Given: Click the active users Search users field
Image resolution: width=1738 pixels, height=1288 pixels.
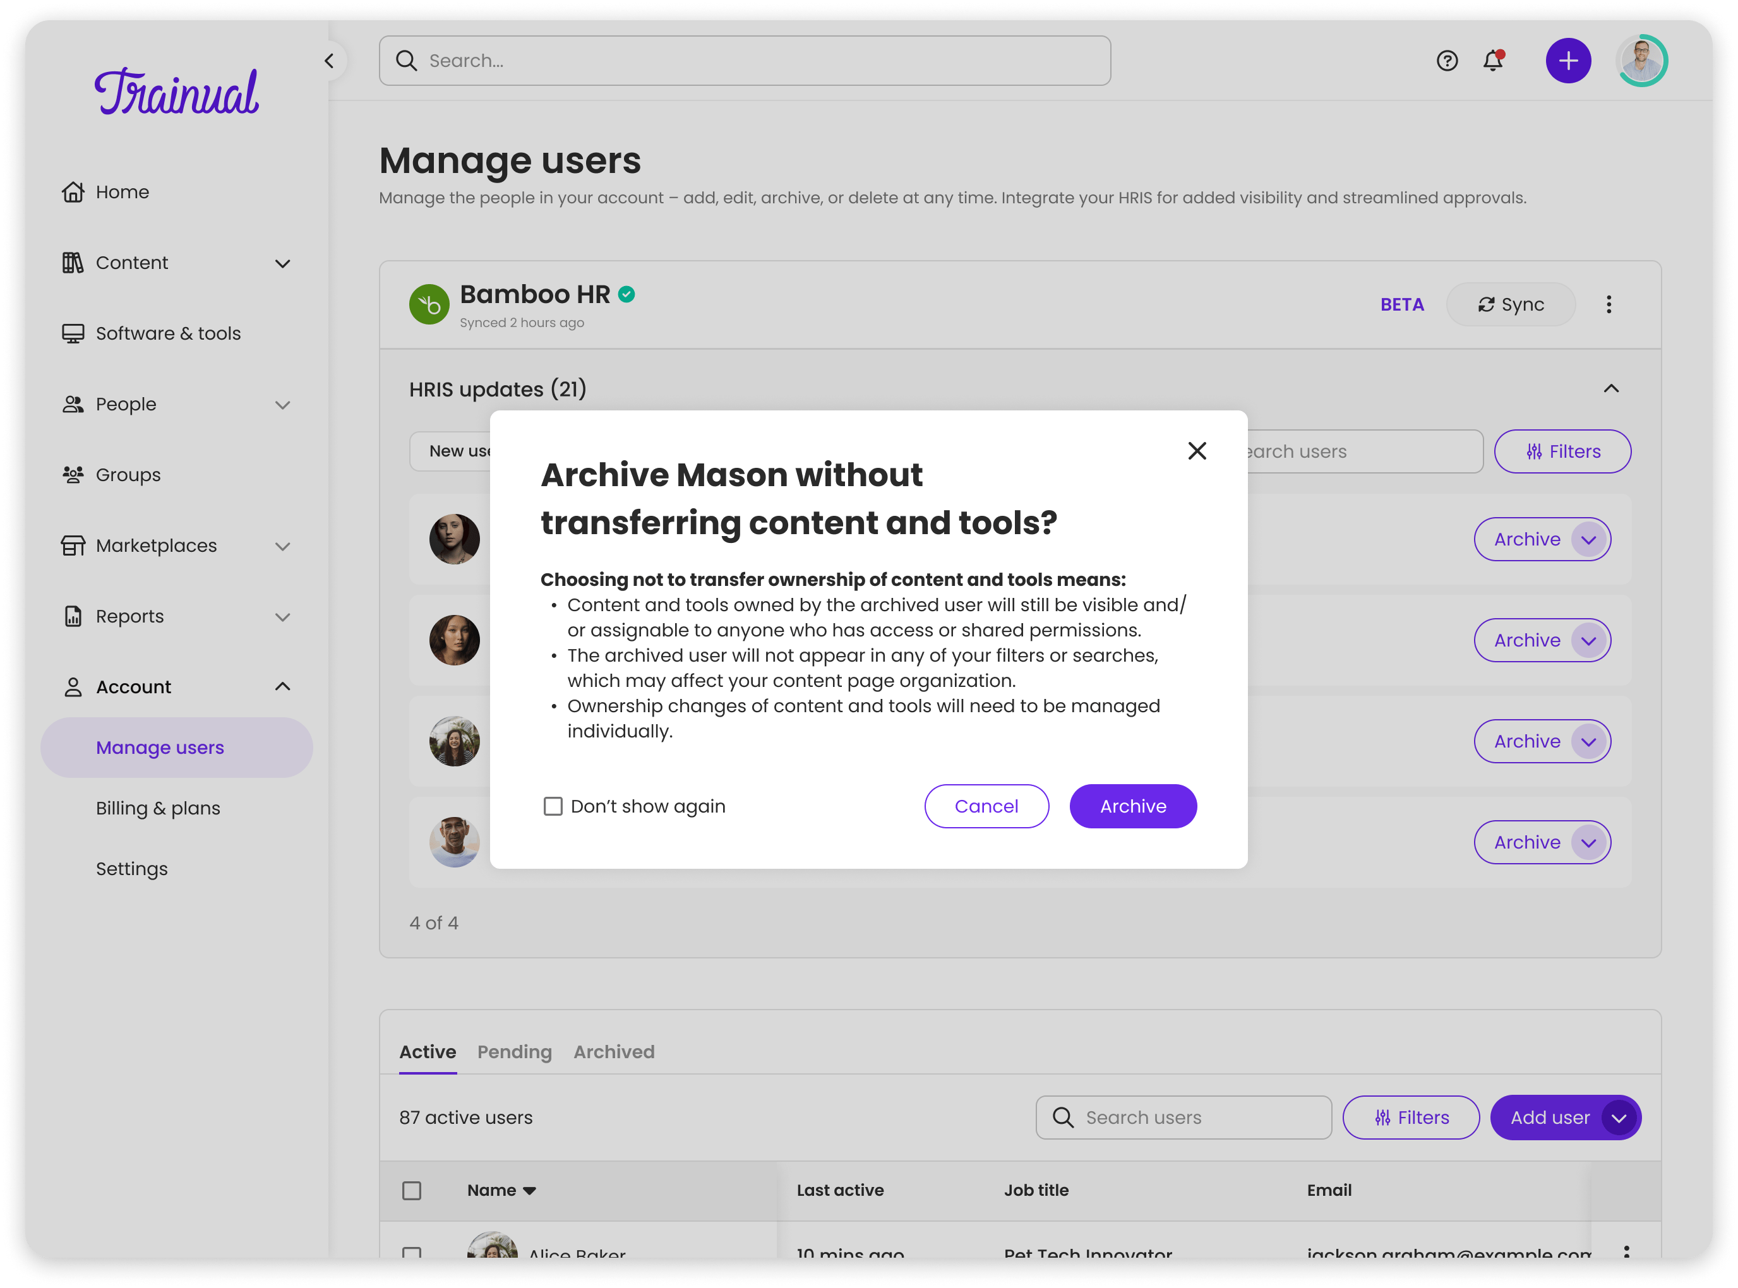Looking at the screenshot, I should point(1183,1116).
